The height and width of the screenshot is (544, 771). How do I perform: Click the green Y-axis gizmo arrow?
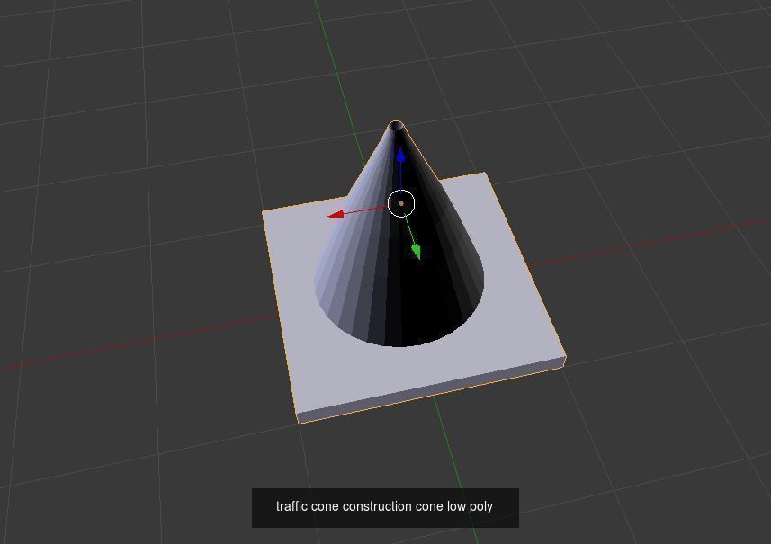pyautogui.click(x=416, y=252)
